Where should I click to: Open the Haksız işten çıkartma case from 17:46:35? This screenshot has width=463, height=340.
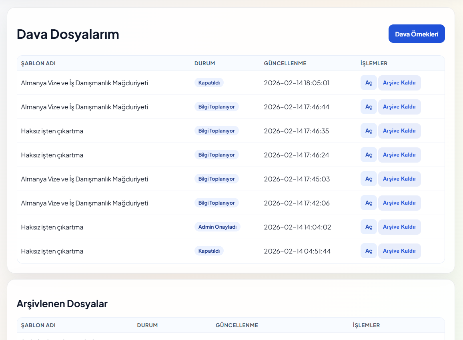(368, 131)
